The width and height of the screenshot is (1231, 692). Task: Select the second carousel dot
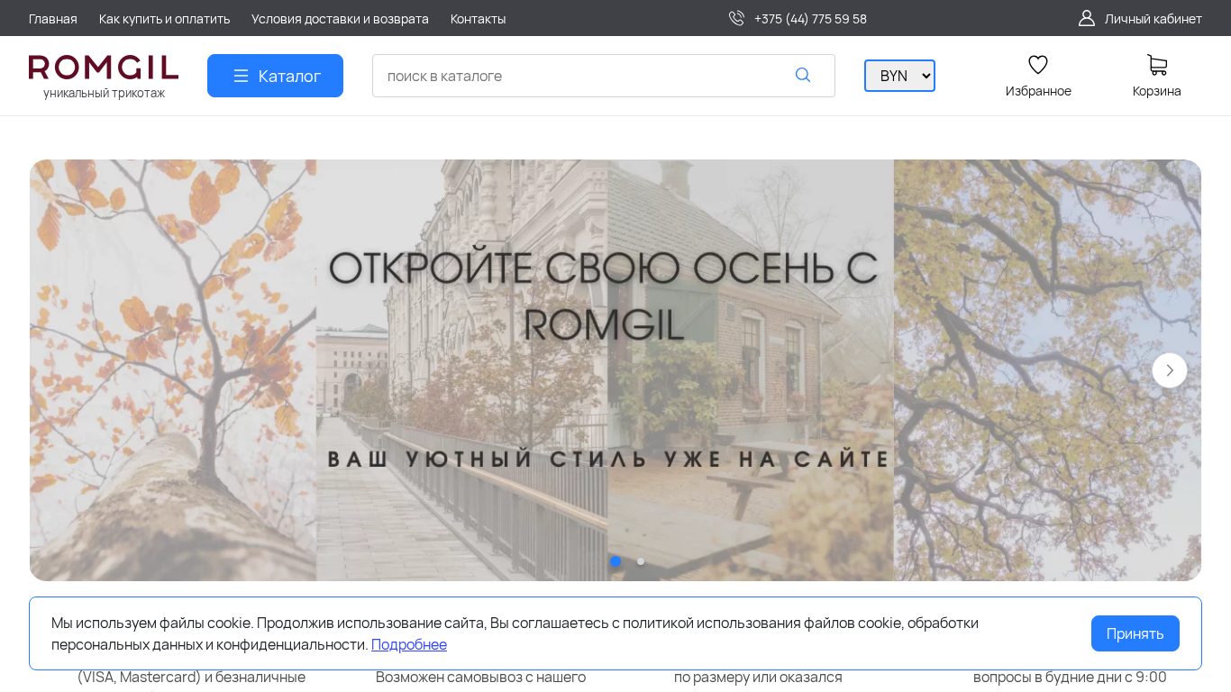[641, 561]
